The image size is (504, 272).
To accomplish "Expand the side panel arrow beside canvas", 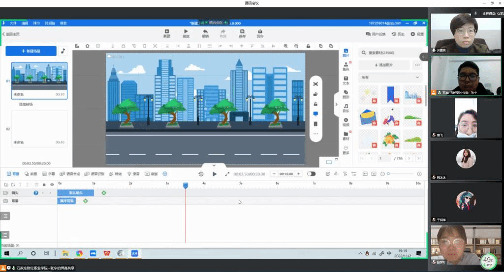I will [x=336, y=104].
